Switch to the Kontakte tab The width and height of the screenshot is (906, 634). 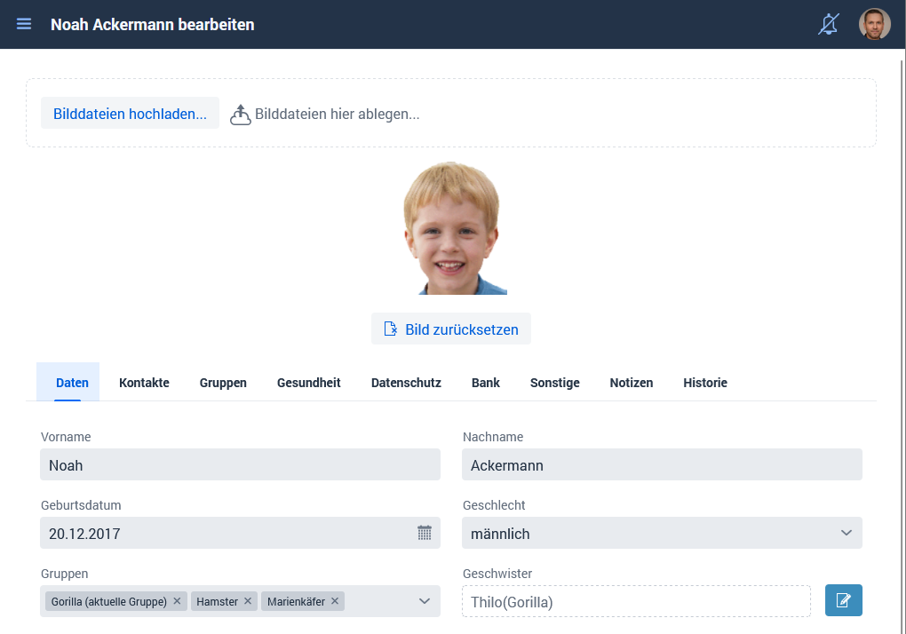pos(144,382)
